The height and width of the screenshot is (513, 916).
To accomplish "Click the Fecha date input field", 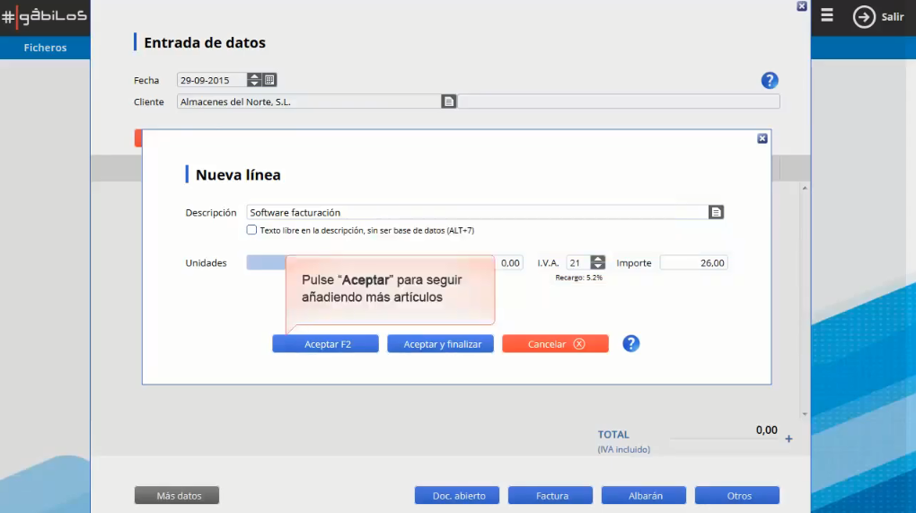I will pos(212,80).
